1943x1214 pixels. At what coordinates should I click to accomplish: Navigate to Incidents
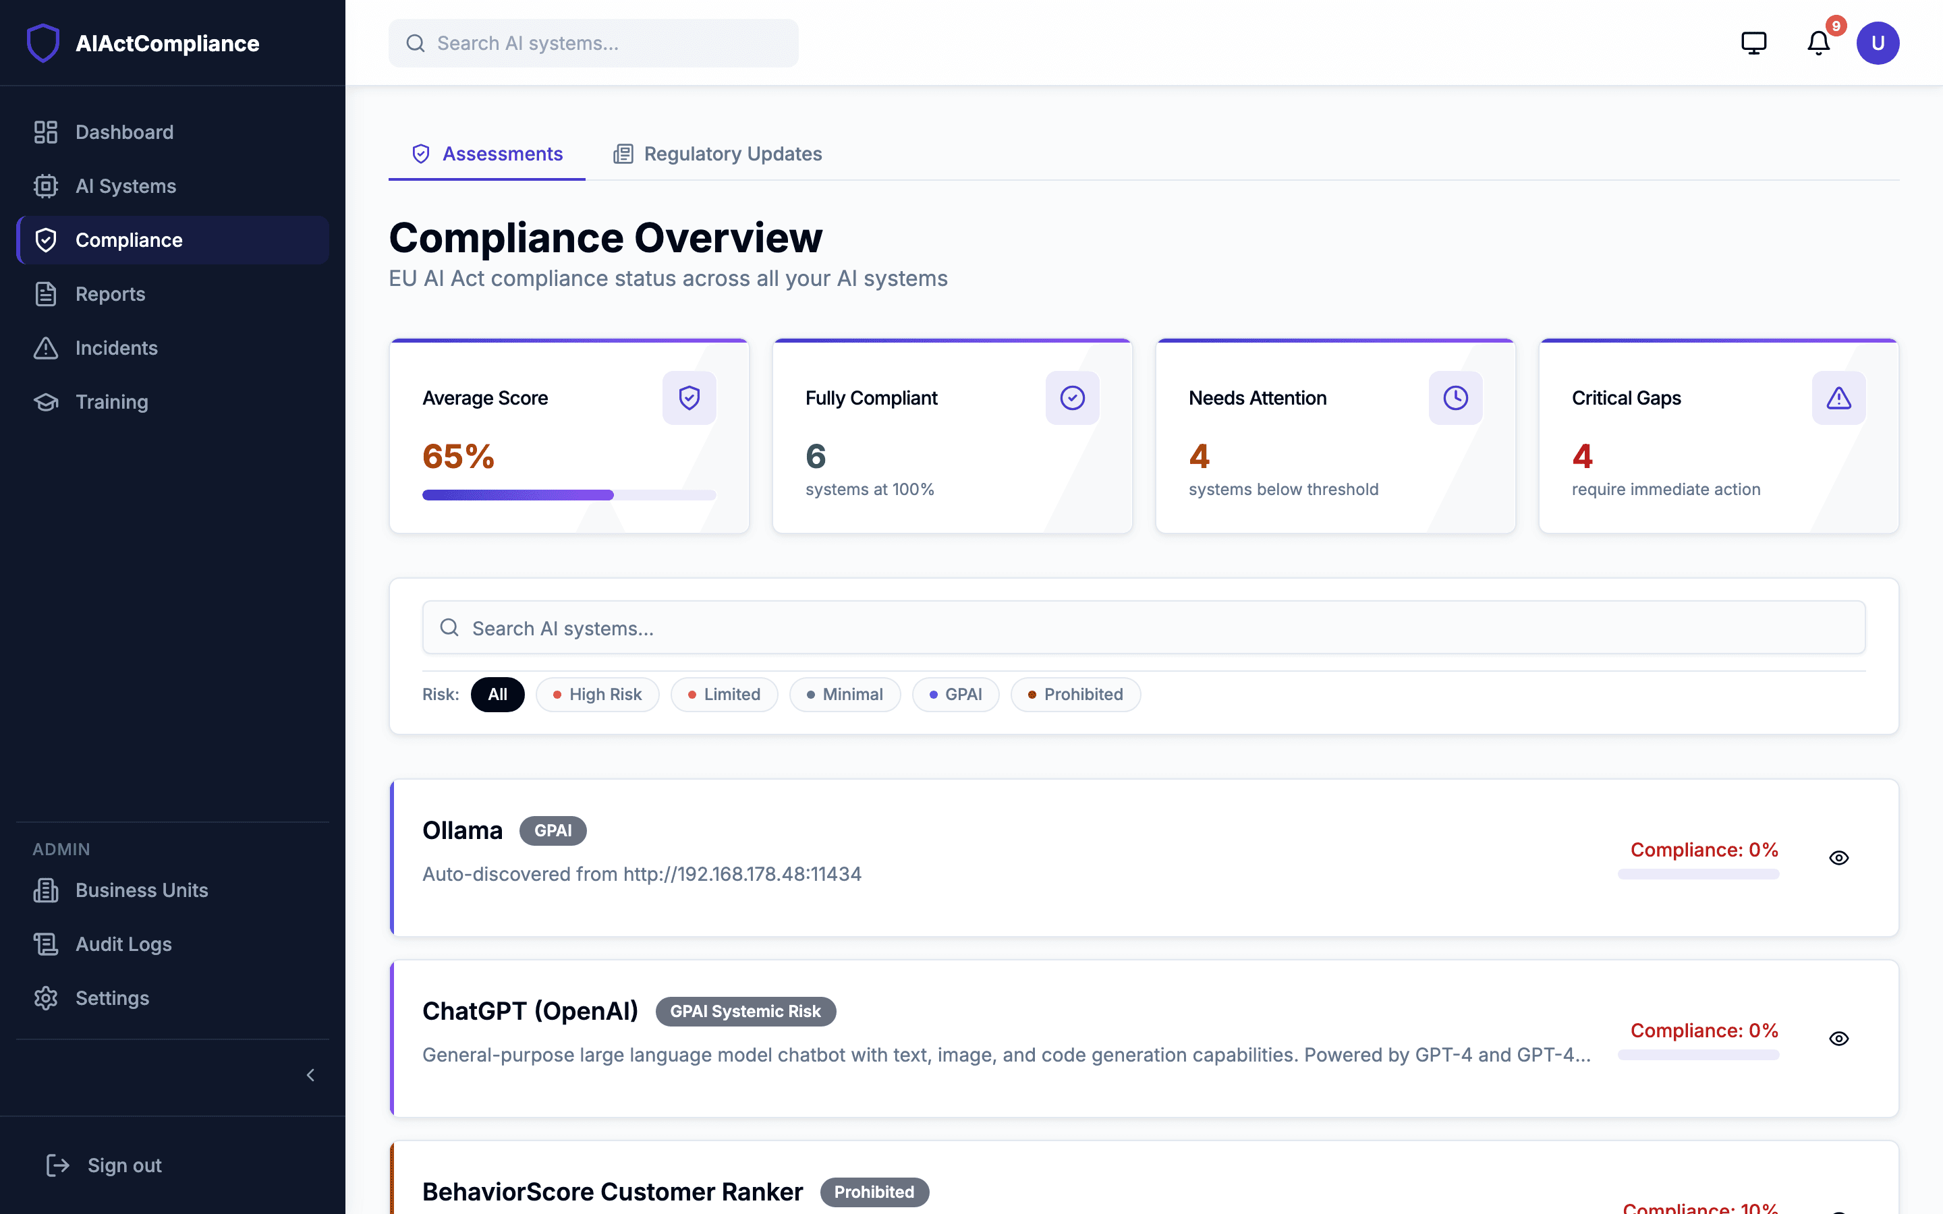(117, 347)
